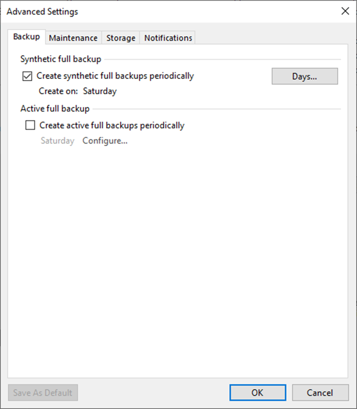Click the Backup tab

26,37
